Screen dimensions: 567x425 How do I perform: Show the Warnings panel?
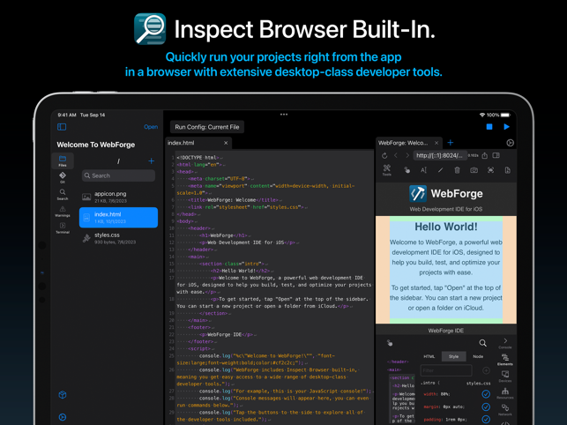point(63,211)
